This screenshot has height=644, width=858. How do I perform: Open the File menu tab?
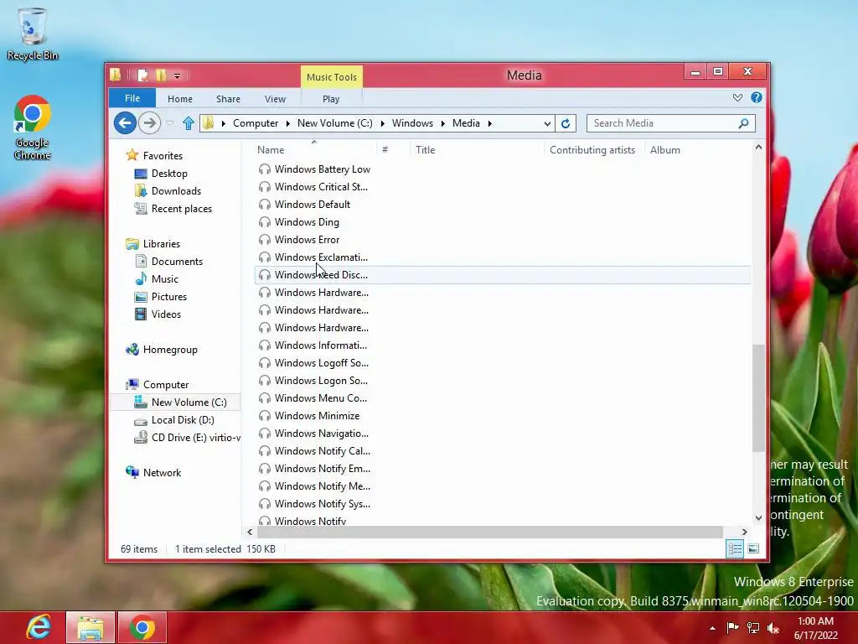click(x=132, y=98)
